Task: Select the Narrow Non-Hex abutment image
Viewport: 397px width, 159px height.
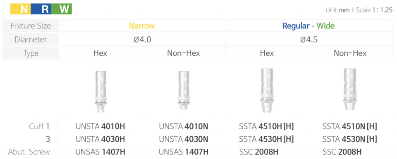Action: (184, 90)
